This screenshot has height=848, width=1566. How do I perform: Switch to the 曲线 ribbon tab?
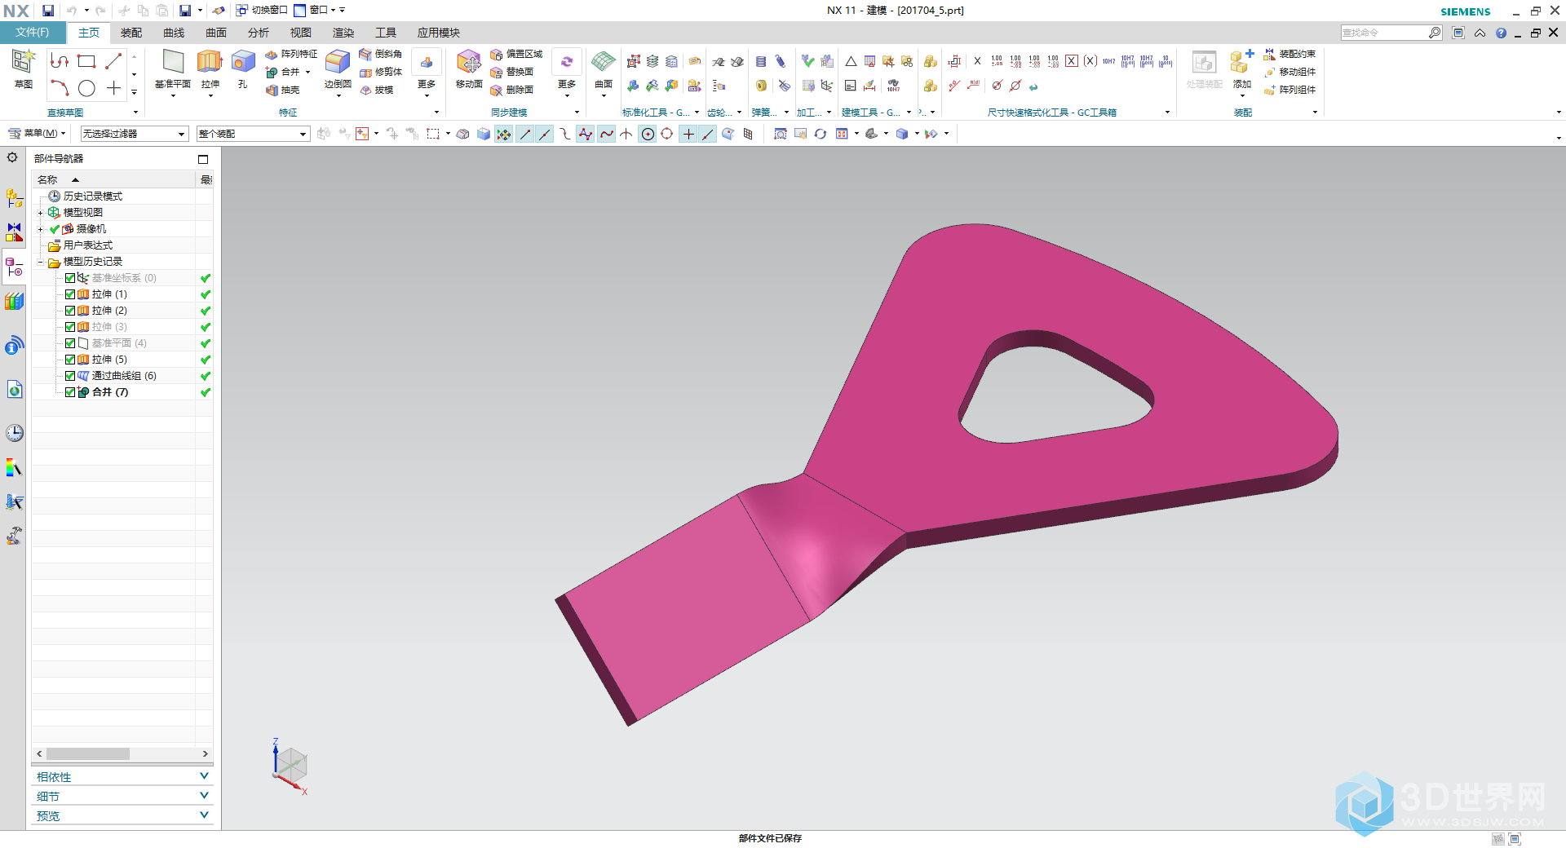click(x=174, y=33)
